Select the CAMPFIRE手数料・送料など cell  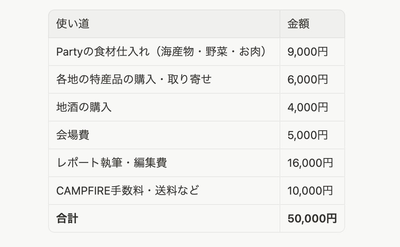(128, 191)
